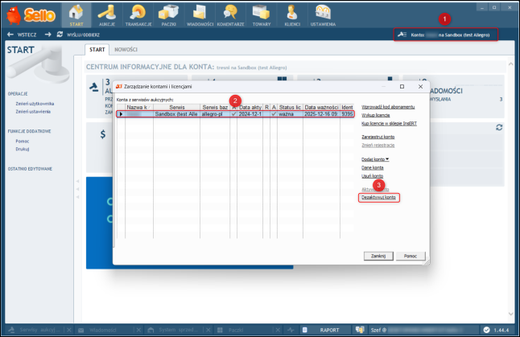The image size is (520, 337).
Task: Click refresh icon in the right info panel
Action: pos(499,128)
